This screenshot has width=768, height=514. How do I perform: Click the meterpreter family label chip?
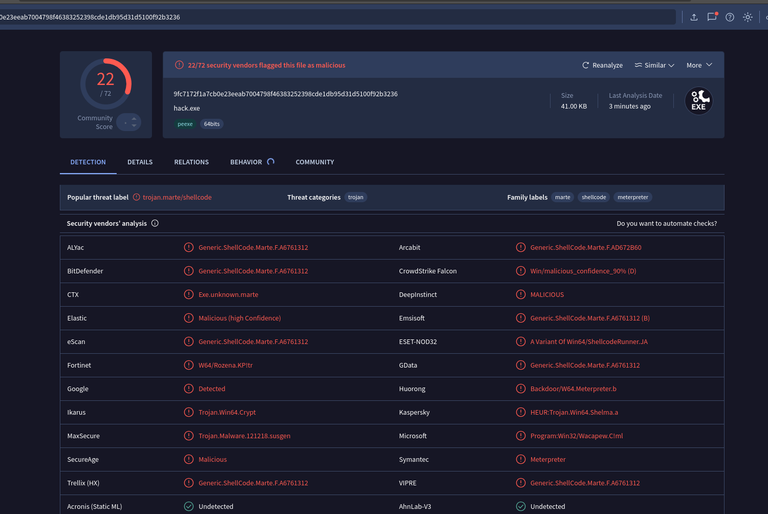[x=633, y=197]
